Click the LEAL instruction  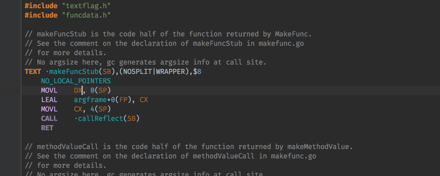point(49,100)
